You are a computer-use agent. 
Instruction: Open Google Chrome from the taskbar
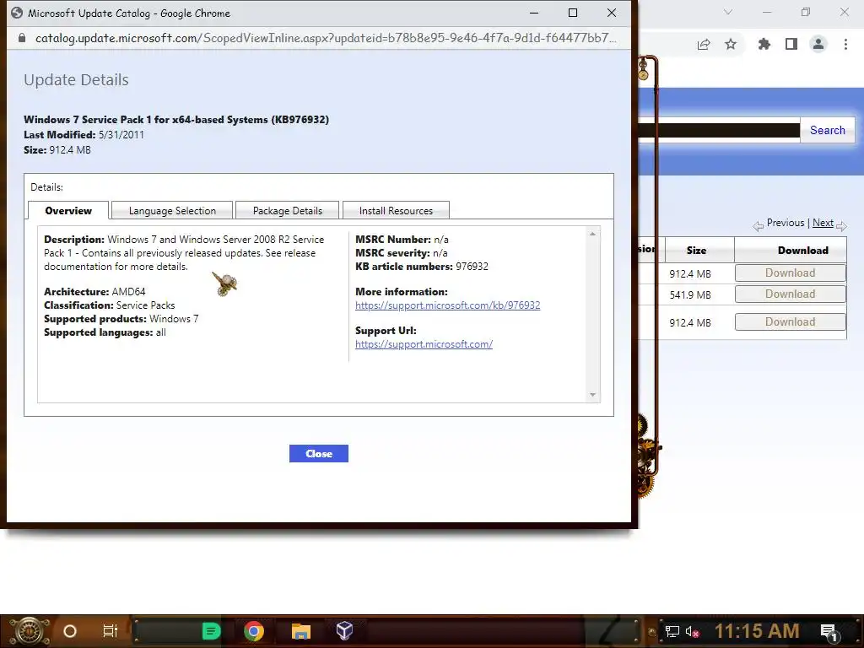tap(254, 631)
